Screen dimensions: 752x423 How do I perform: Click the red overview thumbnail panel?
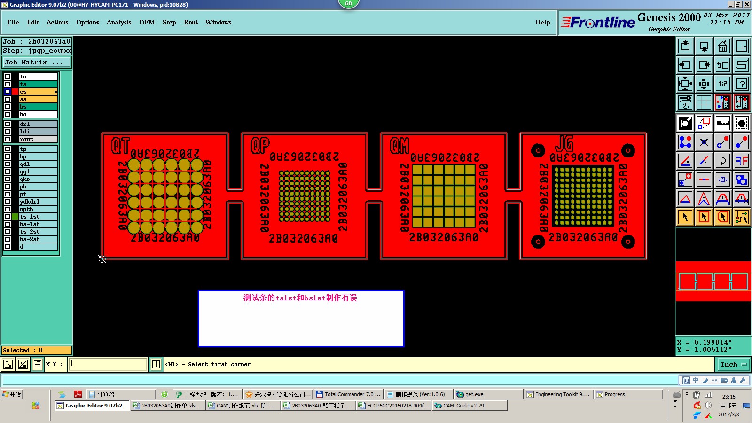713,281
